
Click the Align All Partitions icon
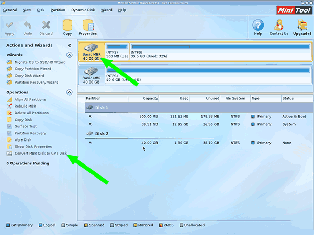click(x=9, y=100)
